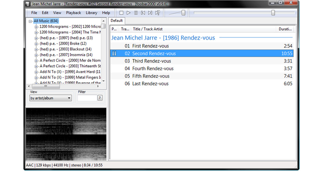This screenshot has width=324, height=171.
Task: Click the Durati... column header
Action: (x=285, y=29)
